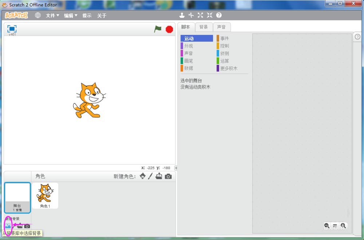Choose a backdrop from the backdrop library
Screen dimensions: 364x240
point(8,226)
